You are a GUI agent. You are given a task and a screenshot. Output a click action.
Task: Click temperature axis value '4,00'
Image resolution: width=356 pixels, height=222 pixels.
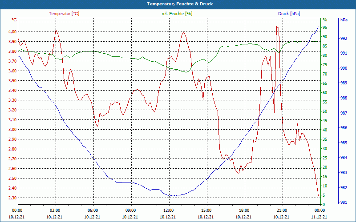12,32
